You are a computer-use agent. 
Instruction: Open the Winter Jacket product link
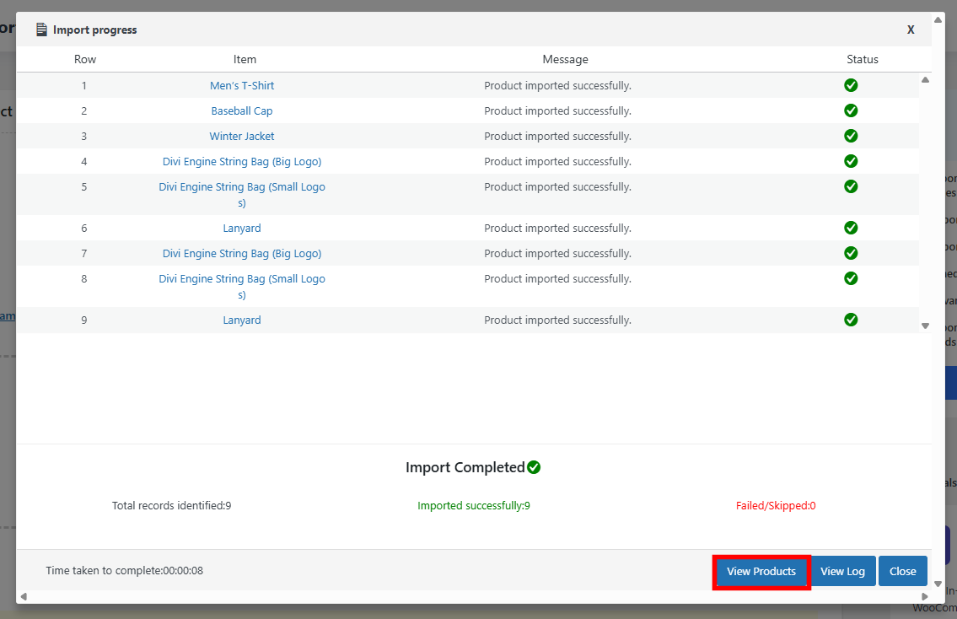pos(242,136)
